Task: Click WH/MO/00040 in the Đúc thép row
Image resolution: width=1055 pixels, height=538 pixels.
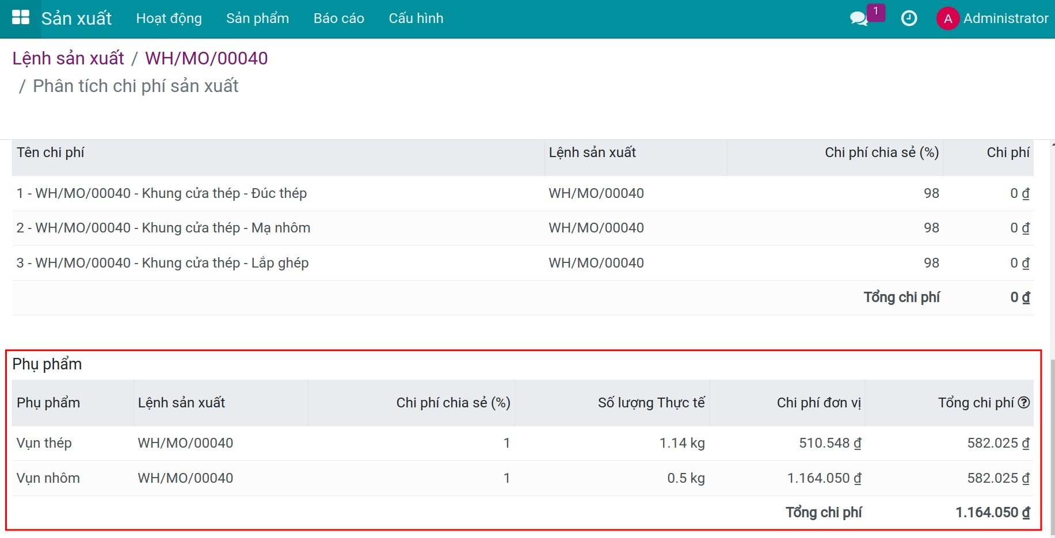Action: pyautogui.click(x=596, y=193)
